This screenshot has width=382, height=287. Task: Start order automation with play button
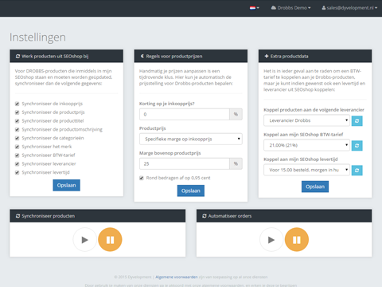271,240
